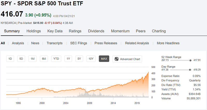Show SEC Filings headlines

tap(79, 43)
